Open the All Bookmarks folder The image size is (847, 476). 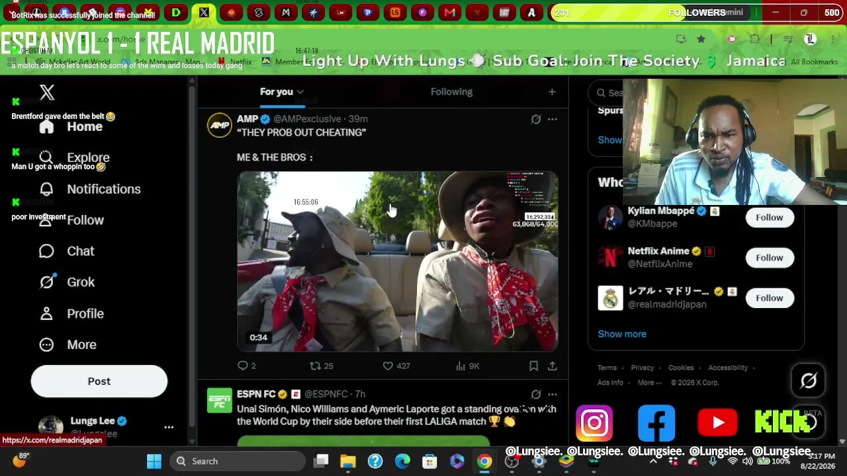808,62
